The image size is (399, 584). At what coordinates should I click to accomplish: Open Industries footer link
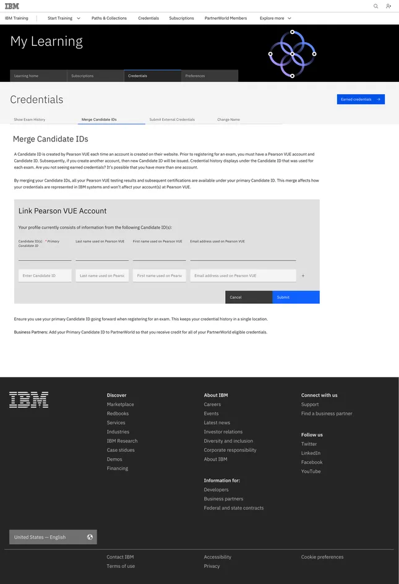coord(118,431)
